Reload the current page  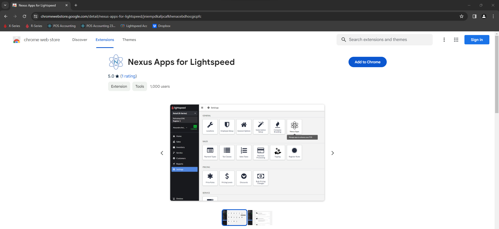point(24,16)
